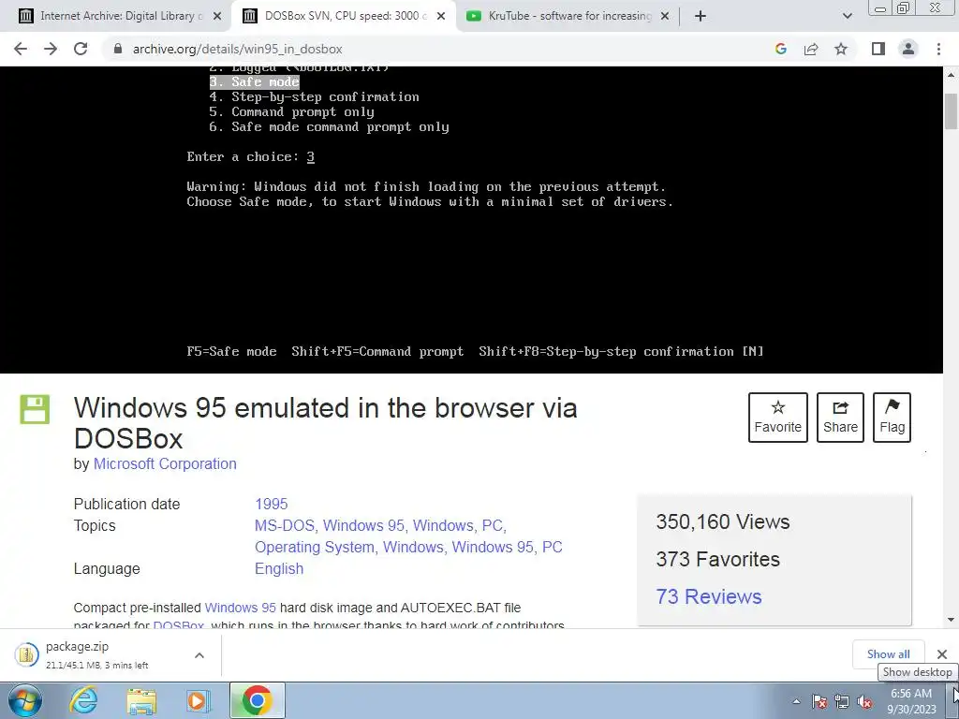Select the DOSBox SVN, CPU speed tab
The image size is (959, 719).
click(344, 16)
